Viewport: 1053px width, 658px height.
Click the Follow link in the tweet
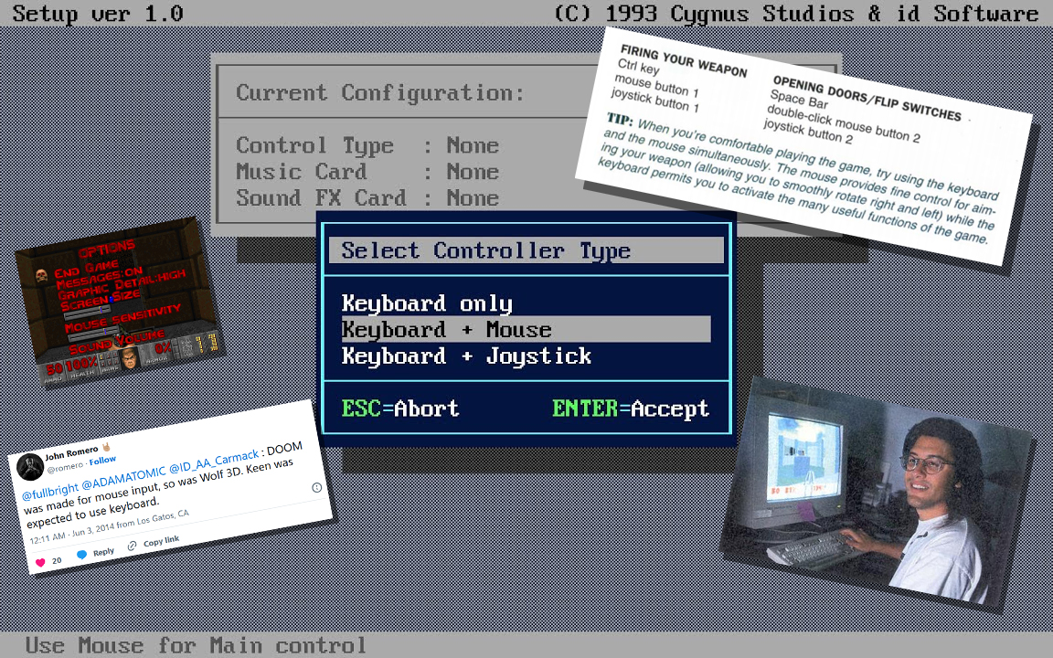coord(102,460)
